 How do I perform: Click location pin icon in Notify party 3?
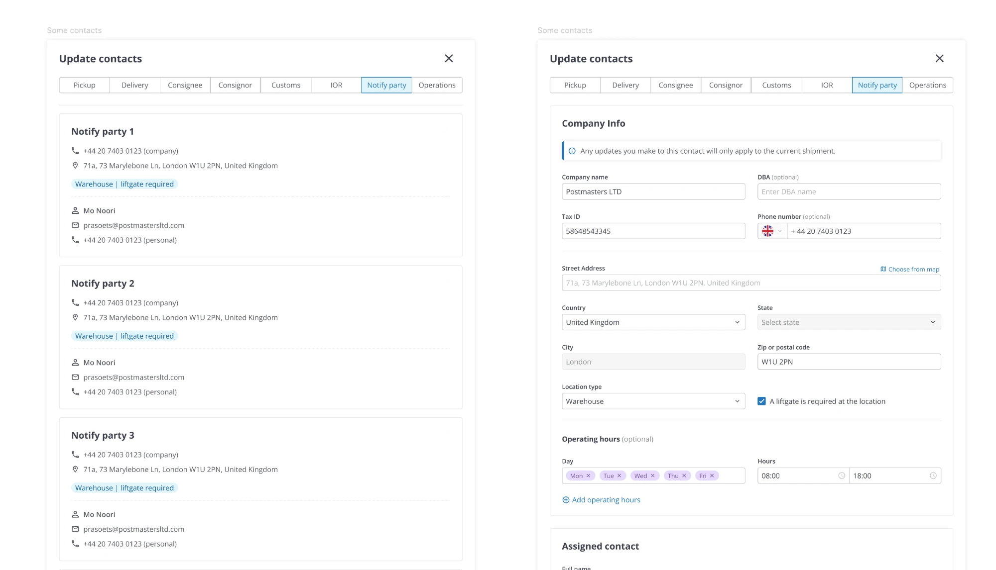tap(75, 469)
